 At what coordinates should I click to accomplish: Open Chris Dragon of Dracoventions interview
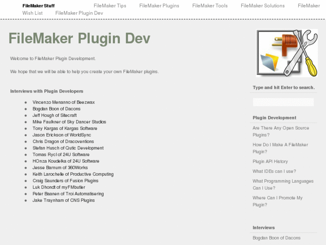pyautogui.click(x=63, y=141)
